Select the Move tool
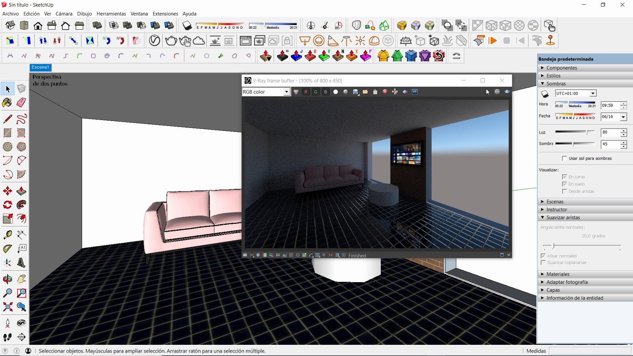Screen dimensions: 633x356 click(x=8, y=191)
